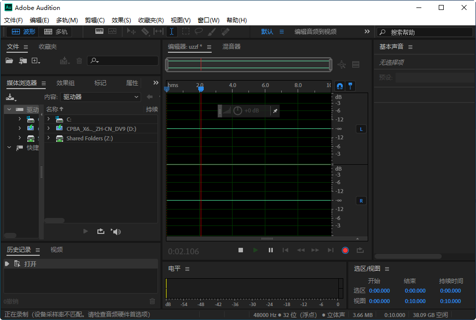Open the 帮助(H) menu
The image size is (476, 320).
237,20
